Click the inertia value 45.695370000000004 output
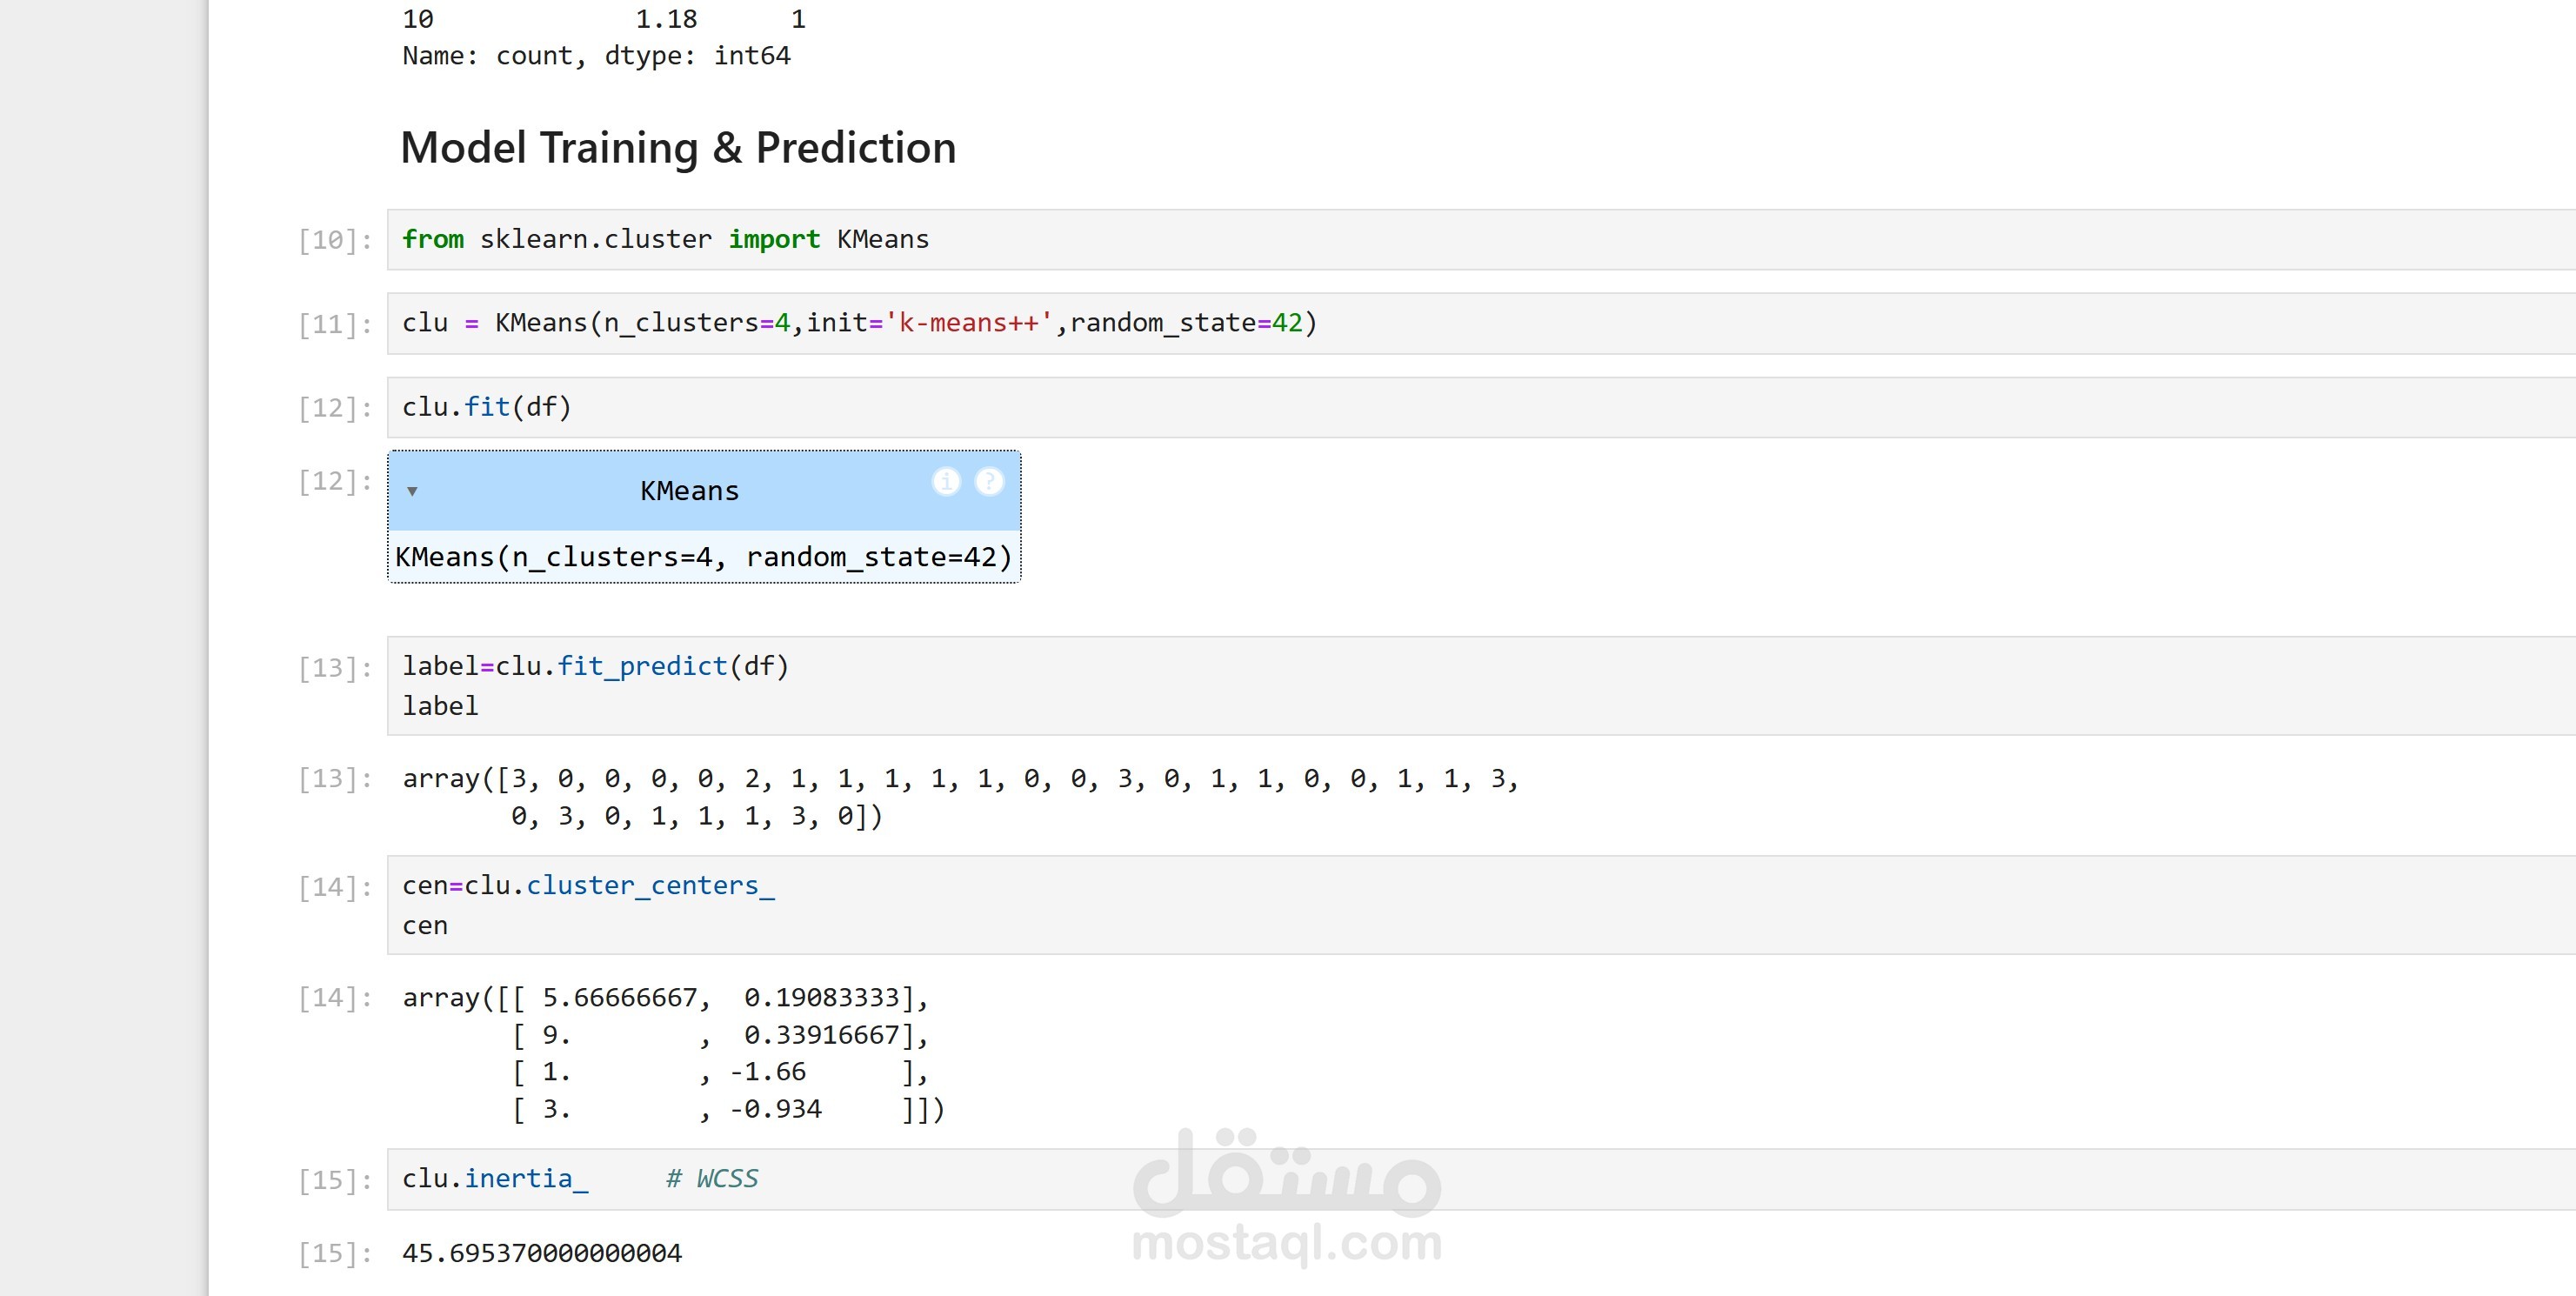This screenshot has height=1296, width=2576. click(542, 1253)
